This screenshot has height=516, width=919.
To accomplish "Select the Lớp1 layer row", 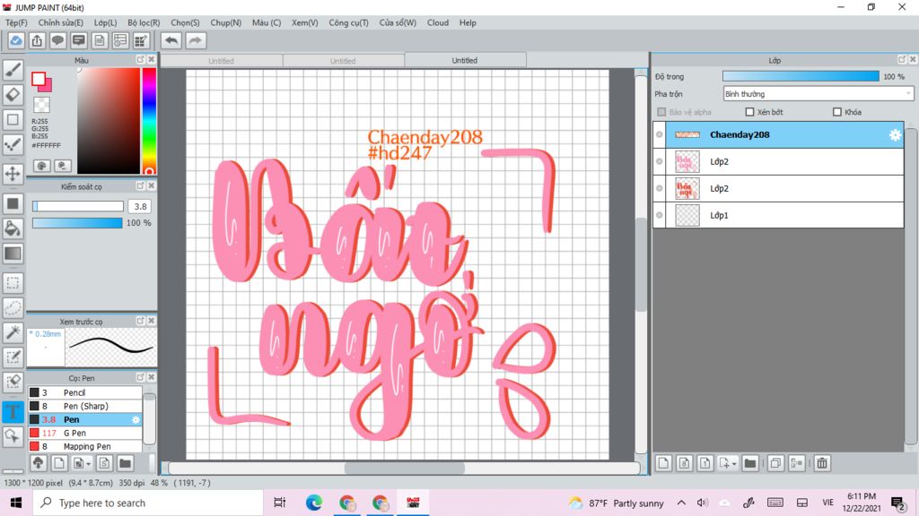I will [778, 215].
